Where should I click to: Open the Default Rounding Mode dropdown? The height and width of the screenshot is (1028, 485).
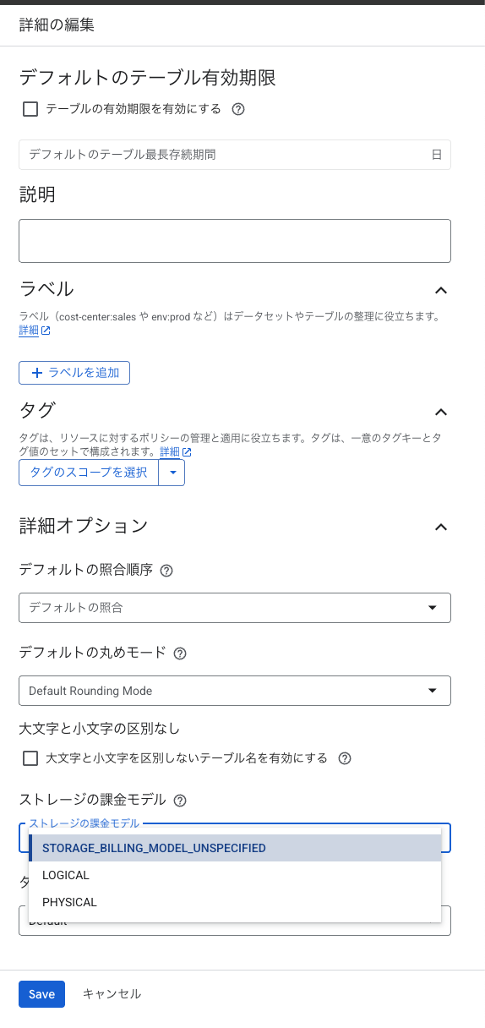[235, 691]
